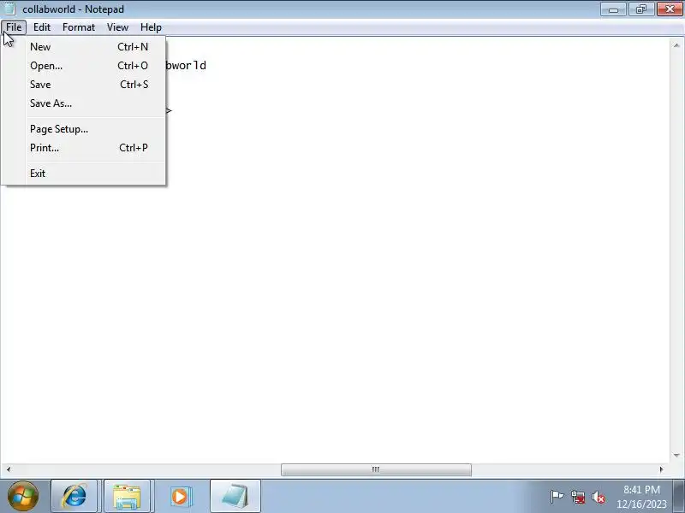This screenshot has height=513, width=685.
Task: Open the File menu
Action: coord(14,27)
